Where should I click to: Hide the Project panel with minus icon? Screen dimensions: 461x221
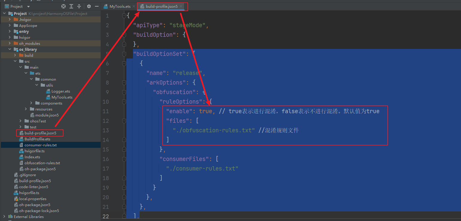tap(97, 6)
